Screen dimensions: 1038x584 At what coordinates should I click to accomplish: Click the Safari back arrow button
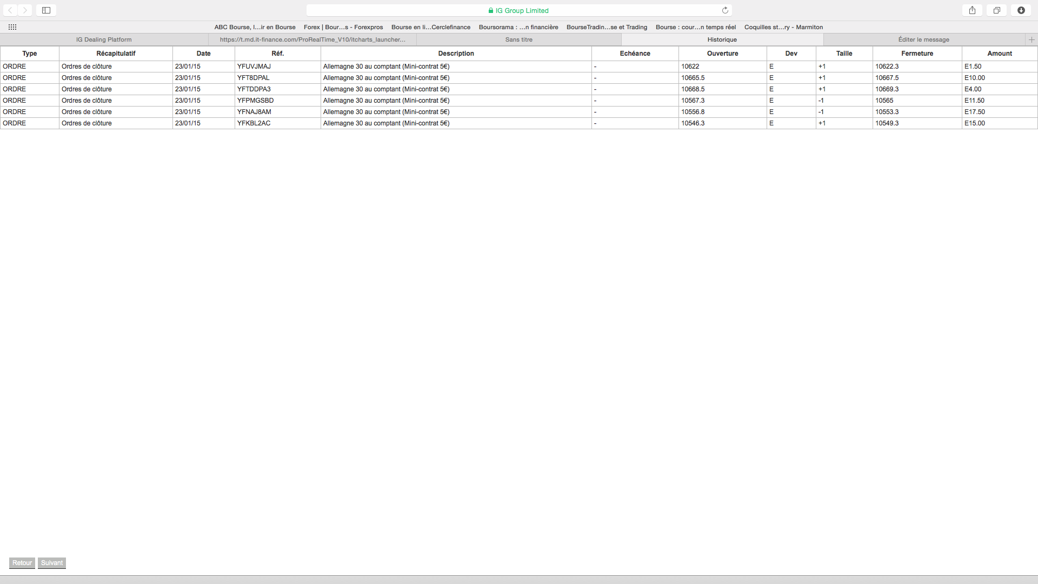pyautogui.click(x=10, y=10)
